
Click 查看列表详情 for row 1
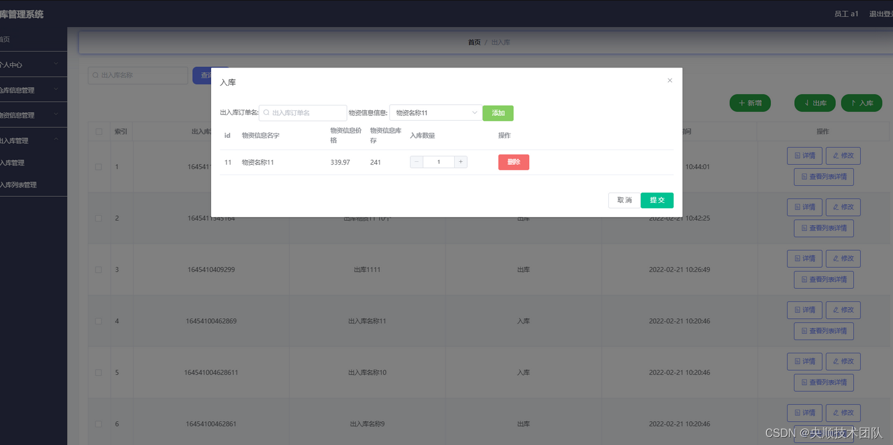tap(824, 177)
